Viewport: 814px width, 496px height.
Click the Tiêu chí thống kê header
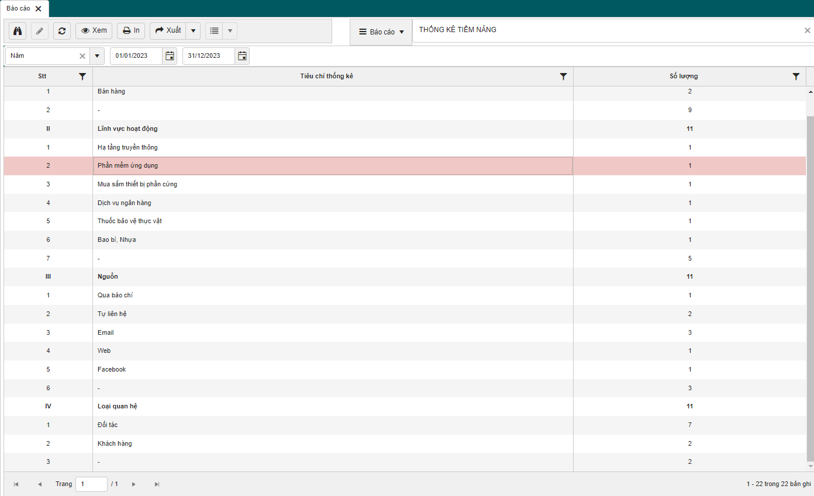[327, 77]
